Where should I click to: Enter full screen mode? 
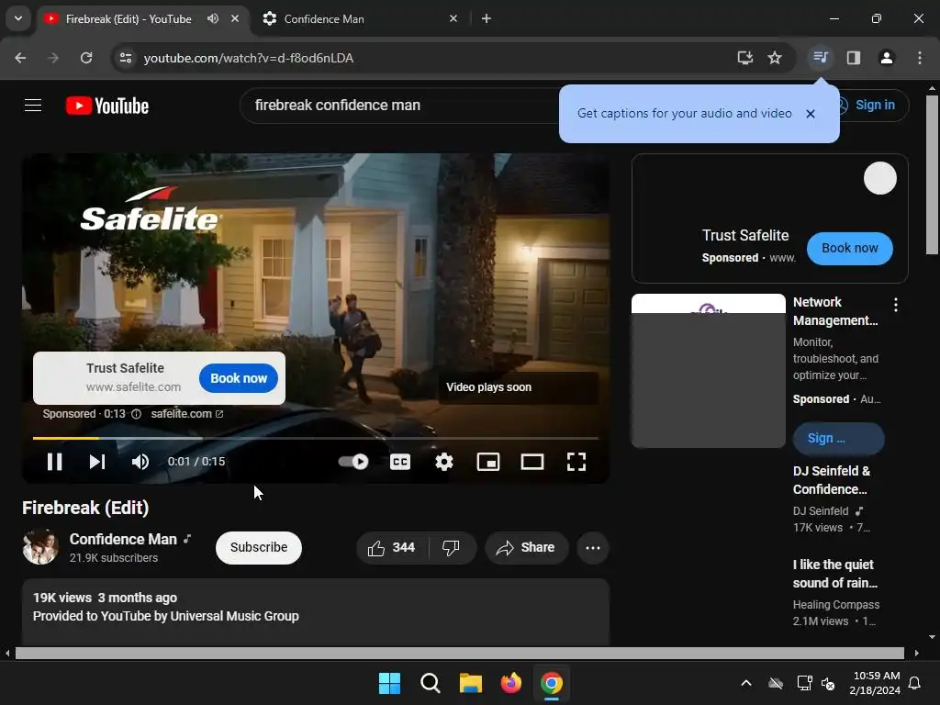click(576, 462)
